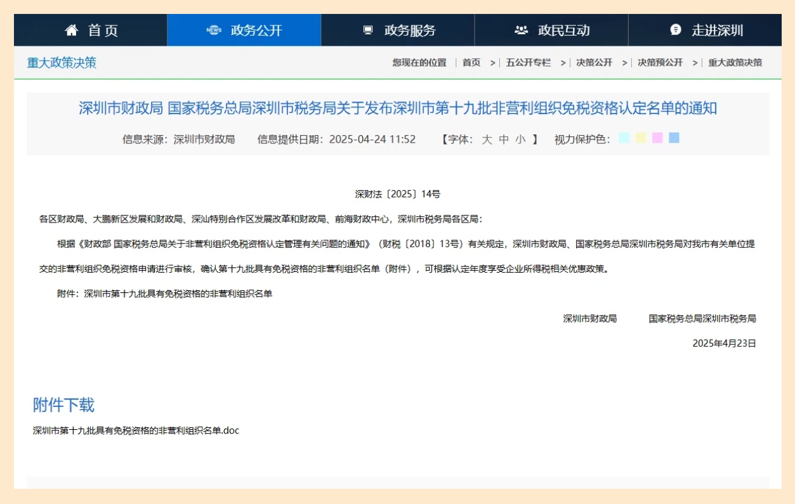Click the chat bubble icon beside 走进深圳
Viewport: 795px width, 504px height.
tap(676, 30)
